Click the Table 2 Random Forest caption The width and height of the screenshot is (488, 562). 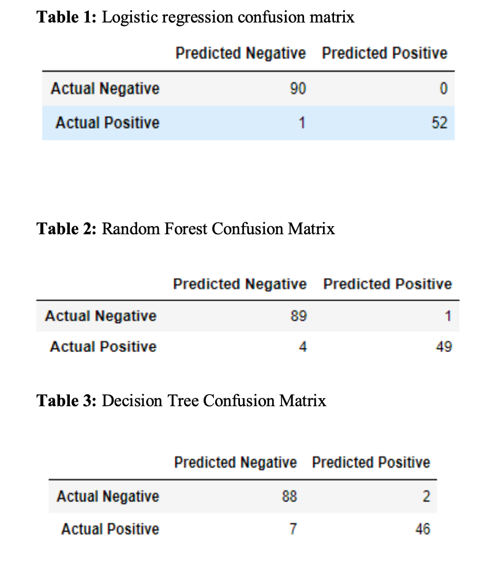pos(186,228)
